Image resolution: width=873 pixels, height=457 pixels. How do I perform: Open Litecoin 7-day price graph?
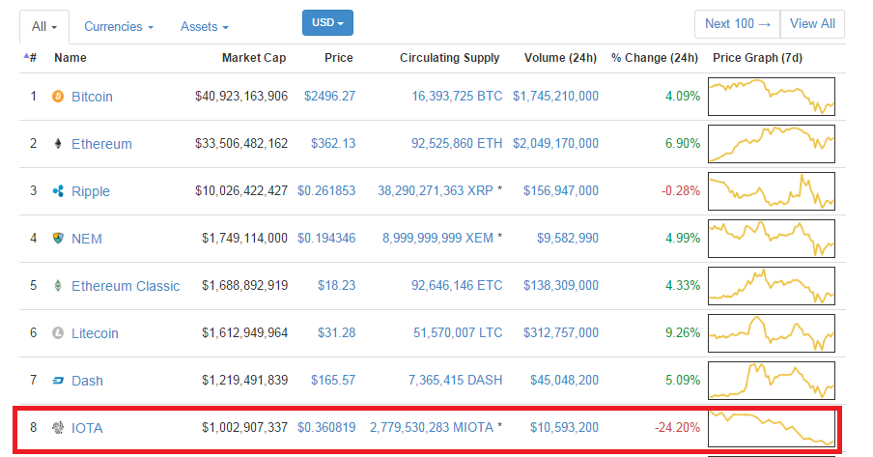tap(772, 333)
